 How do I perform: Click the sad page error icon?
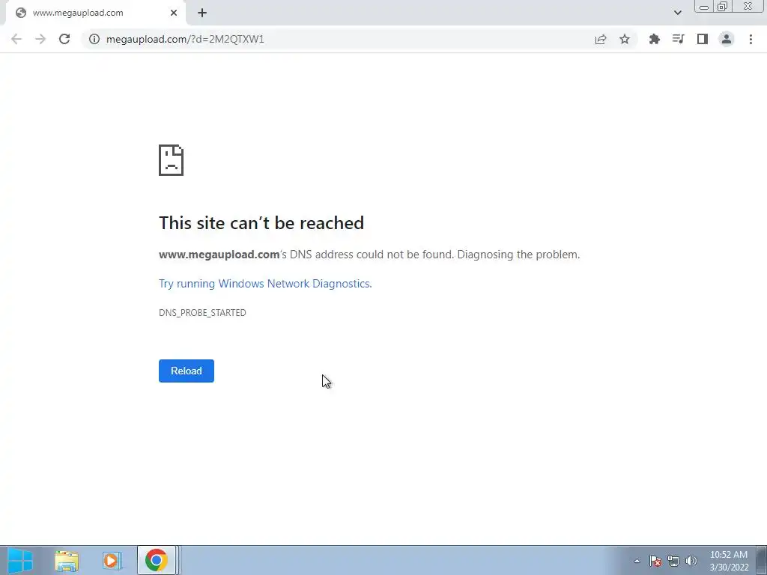172,160
